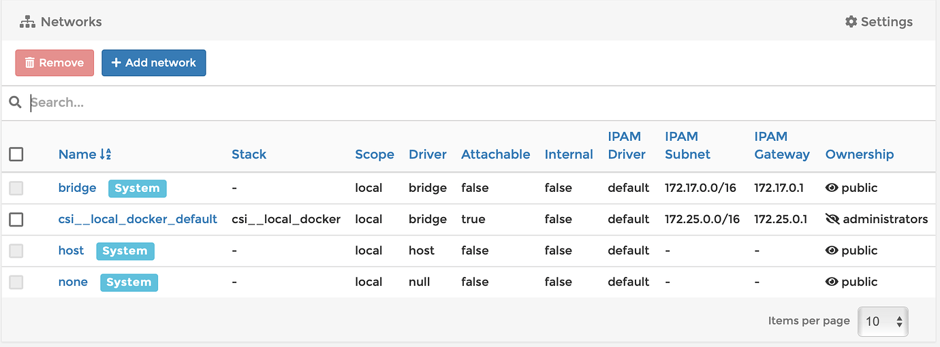Click subnet value 172.17.0.0/16
The image size is (940, 347).
coord(700,188)
